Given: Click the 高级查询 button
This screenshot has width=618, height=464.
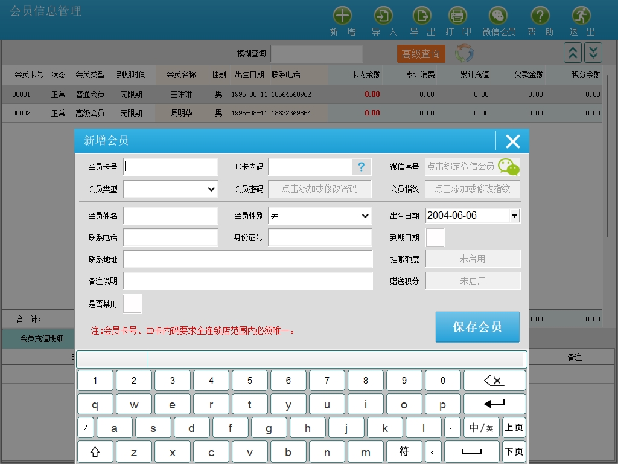Looking at the screenshot, I should point(421,54).
